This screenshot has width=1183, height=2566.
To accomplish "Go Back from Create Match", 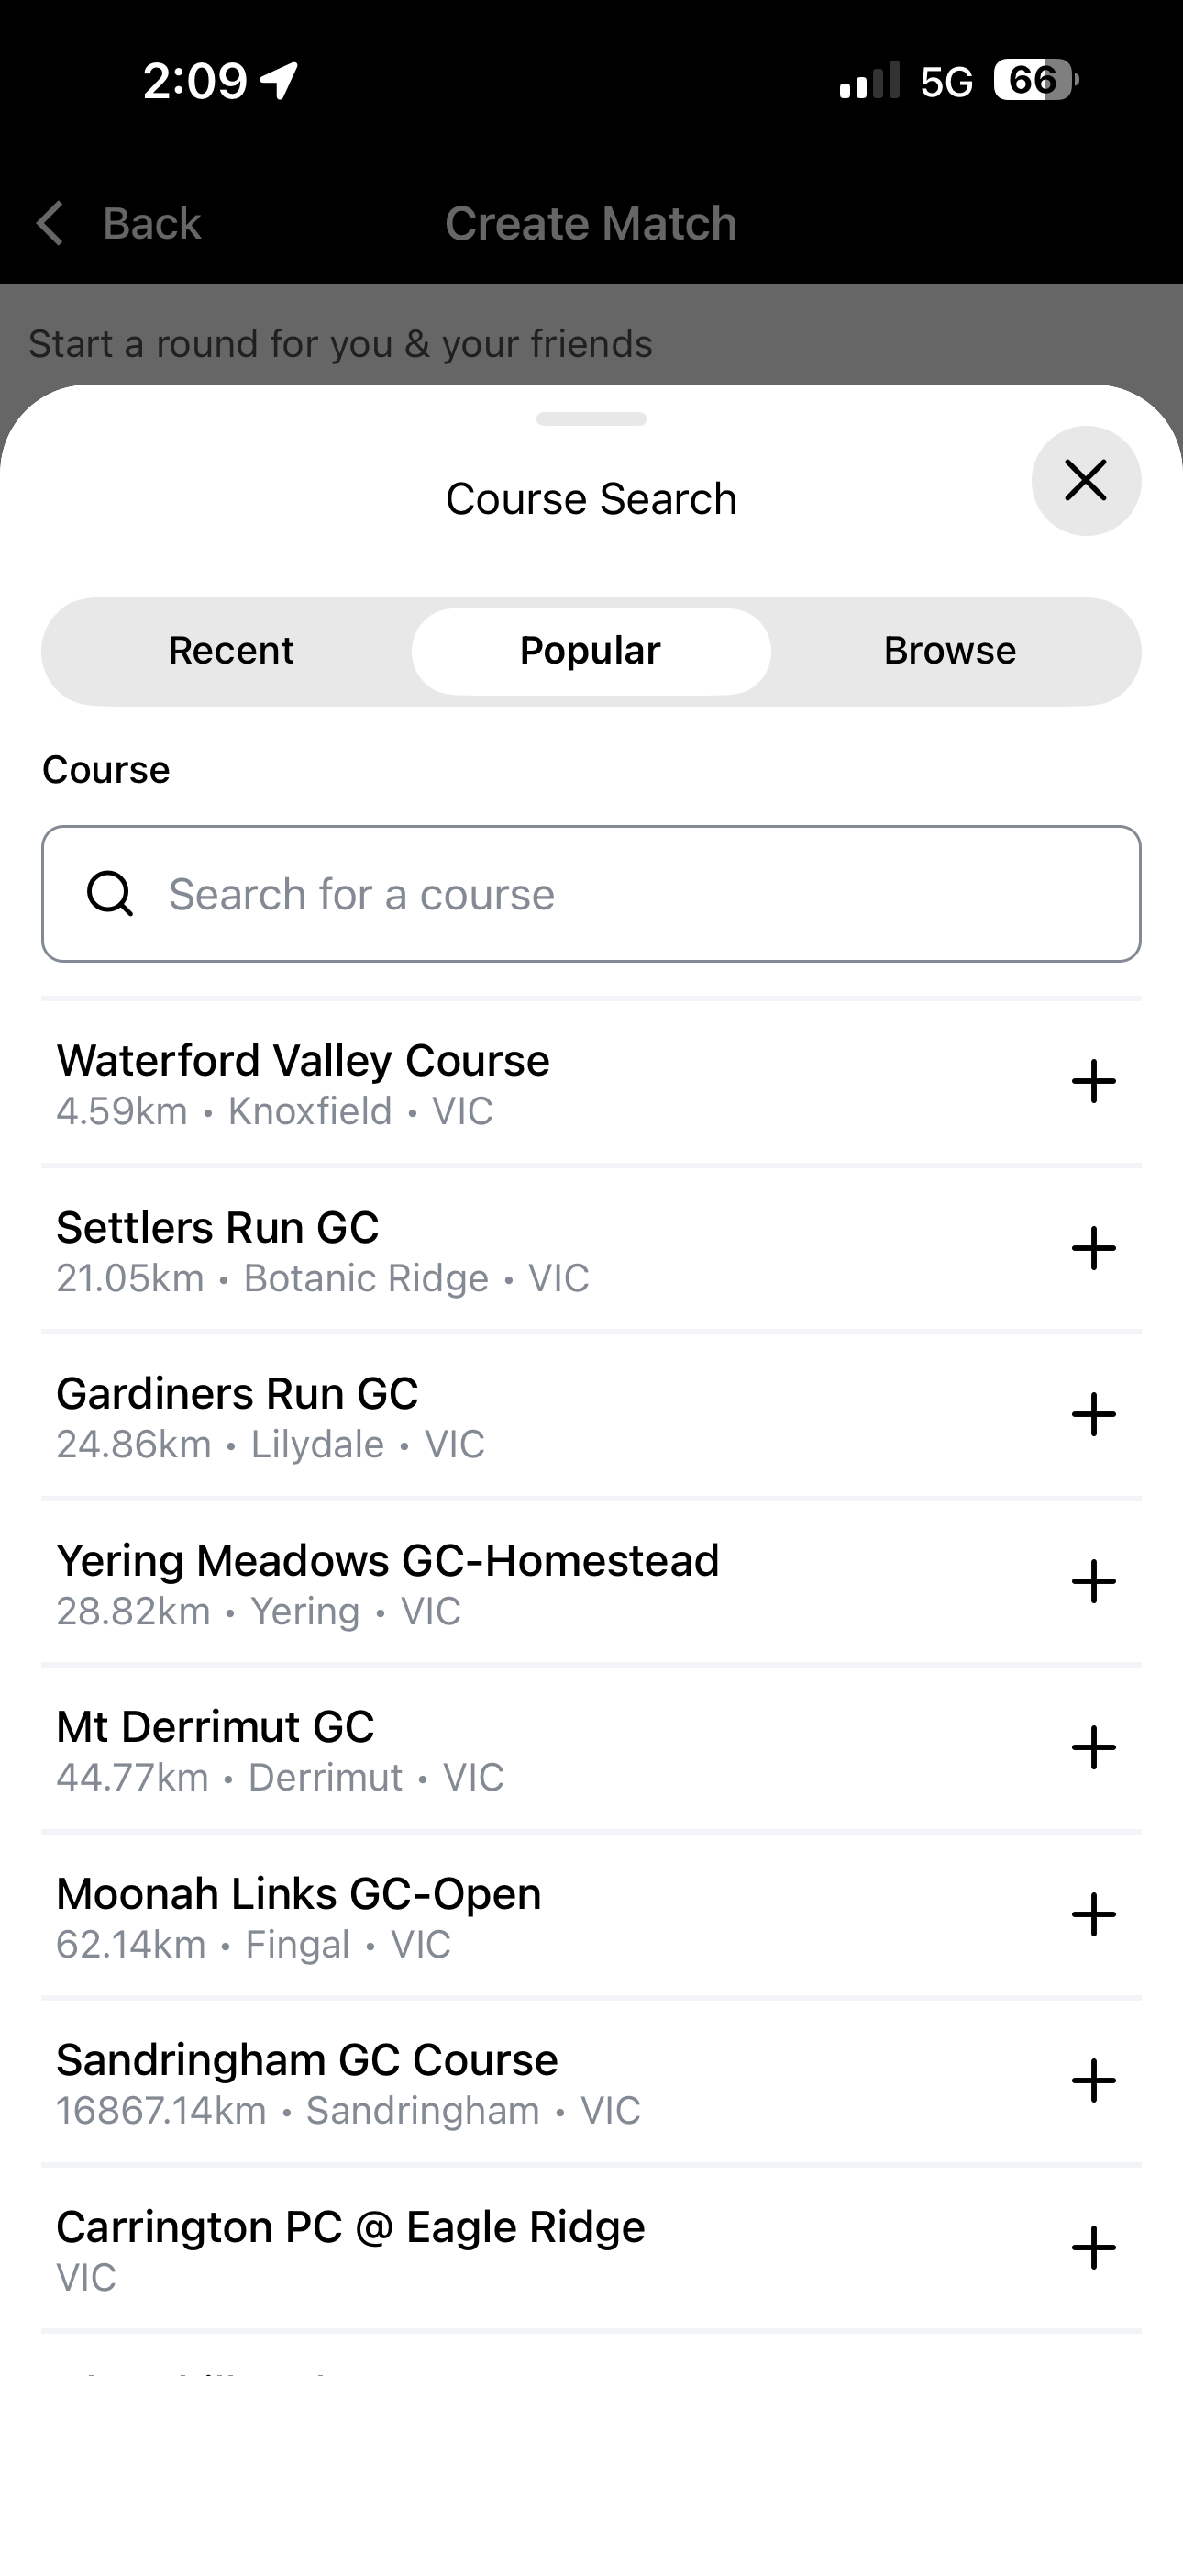I will point(118,223).
